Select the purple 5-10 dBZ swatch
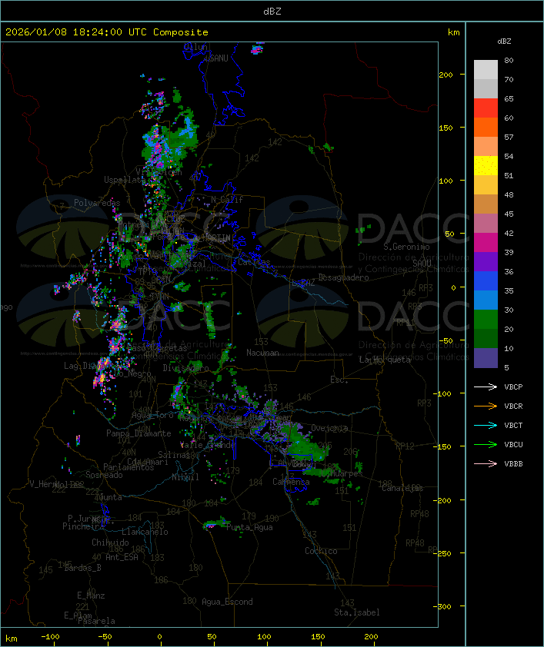 [x=486, y=358]
